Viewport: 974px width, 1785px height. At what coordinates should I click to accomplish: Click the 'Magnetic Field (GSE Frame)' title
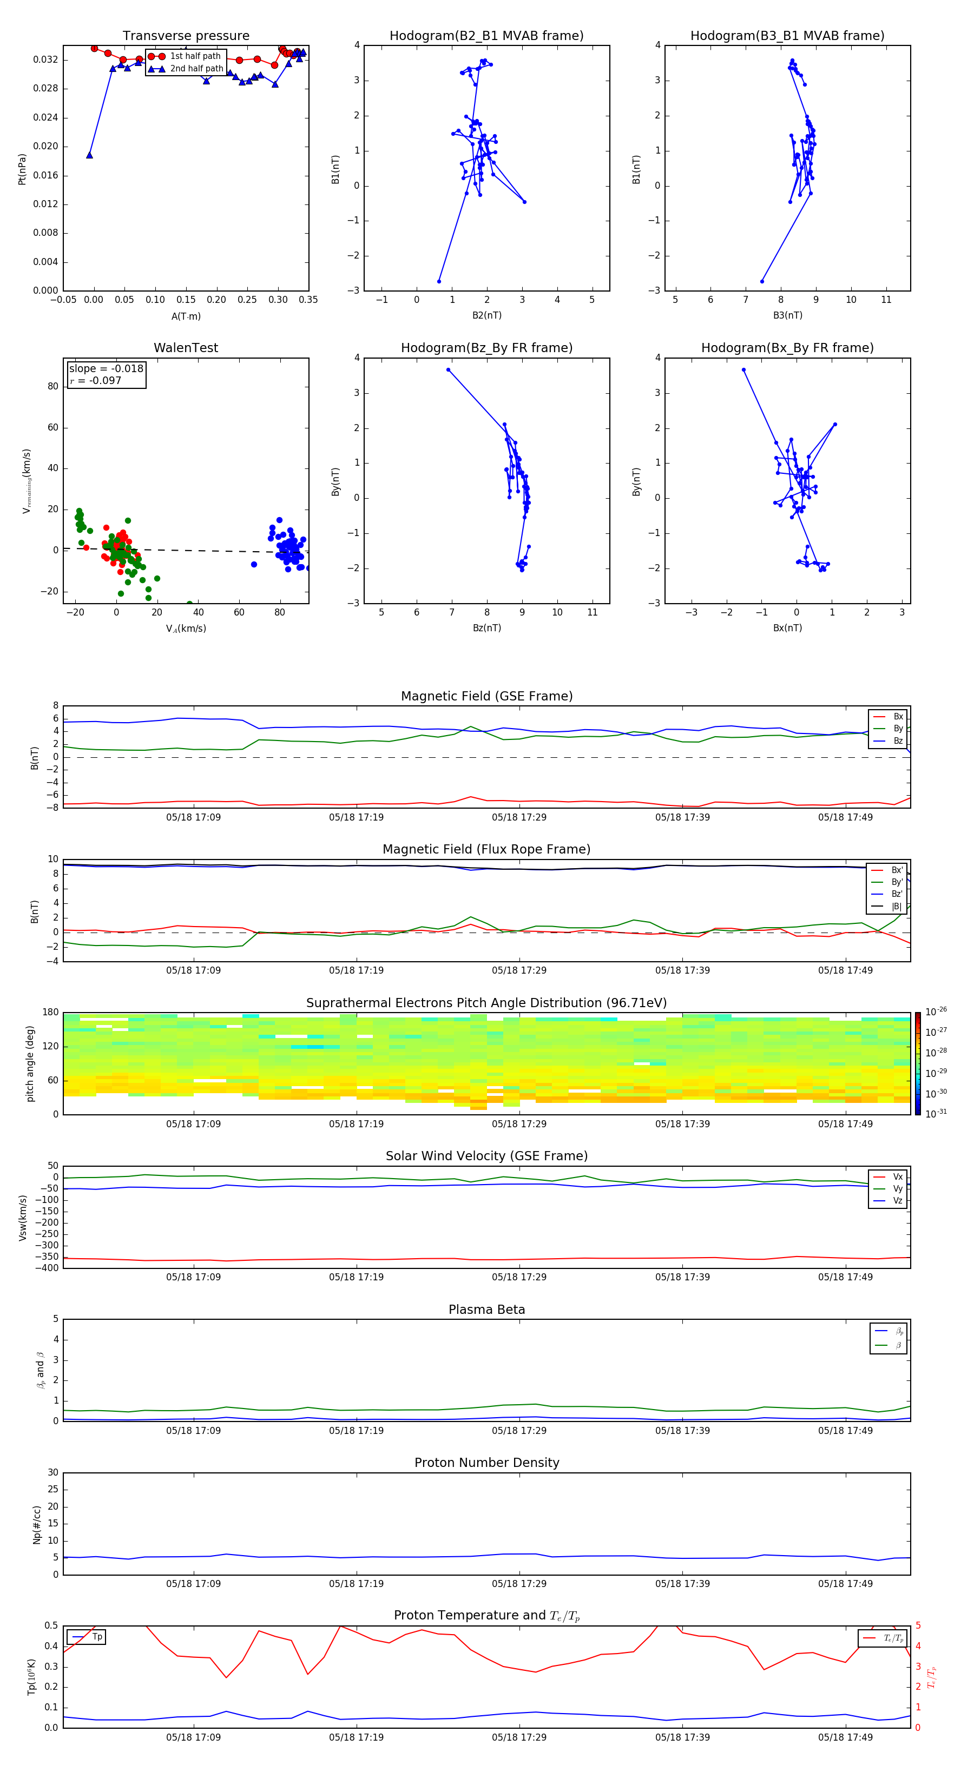coord(486,696)
